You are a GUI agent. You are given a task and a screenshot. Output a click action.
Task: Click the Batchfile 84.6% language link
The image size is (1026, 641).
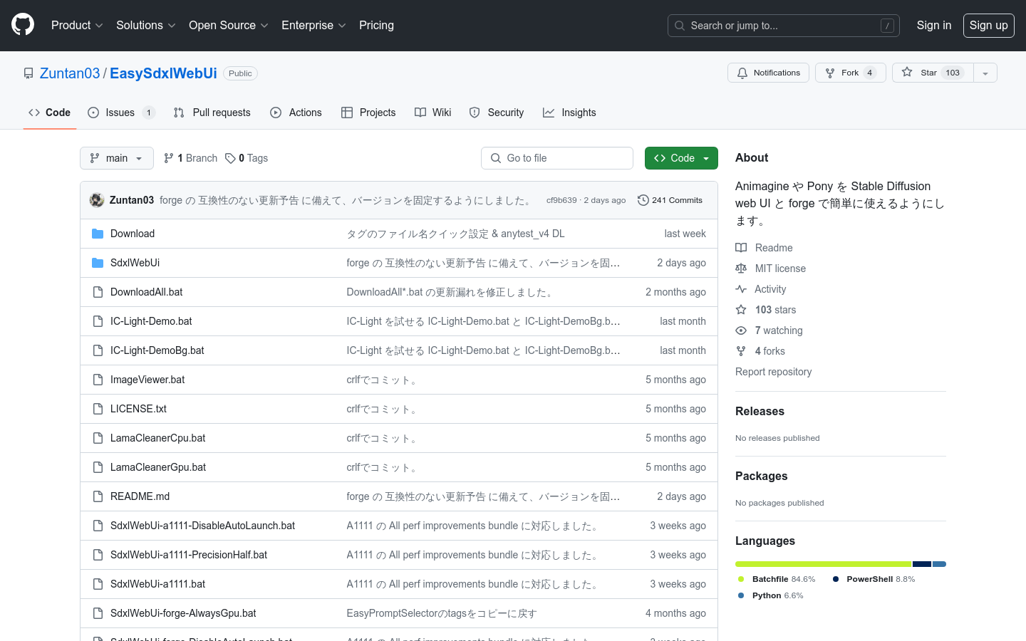[777, 579]
